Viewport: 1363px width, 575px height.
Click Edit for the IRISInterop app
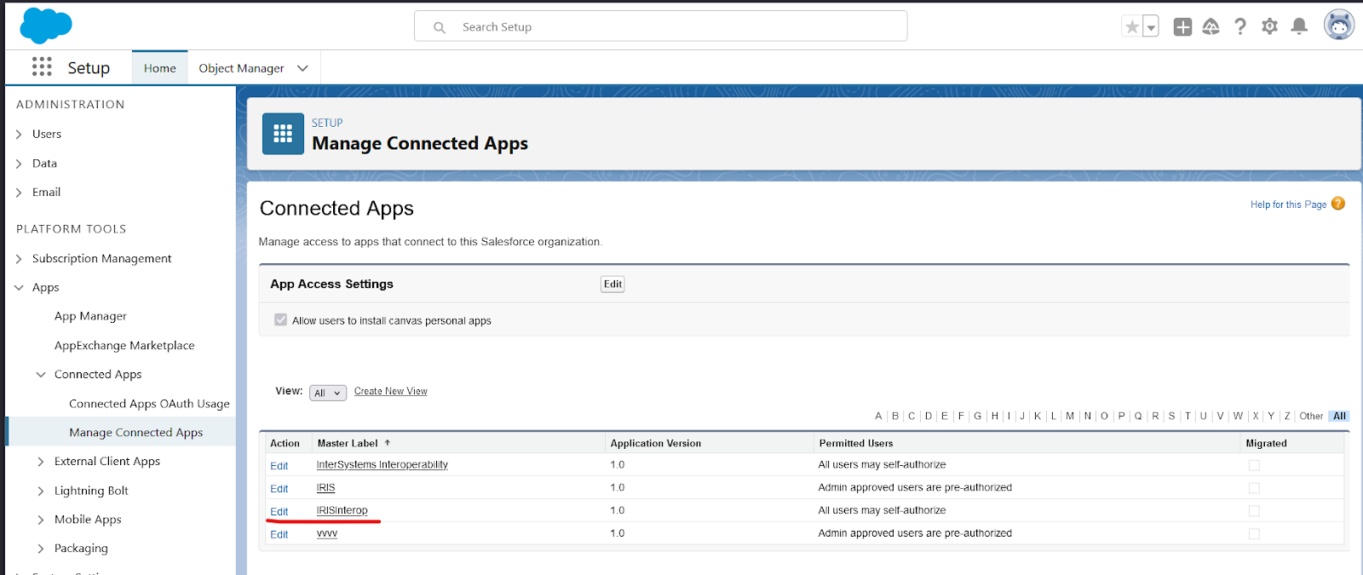click(x=279, y=512)
